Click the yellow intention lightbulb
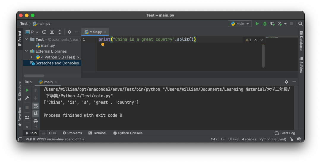 tap(103, 45)
